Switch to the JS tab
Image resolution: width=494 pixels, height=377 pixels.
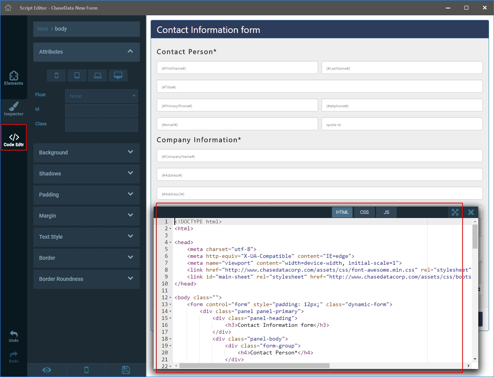coord(386,212)
